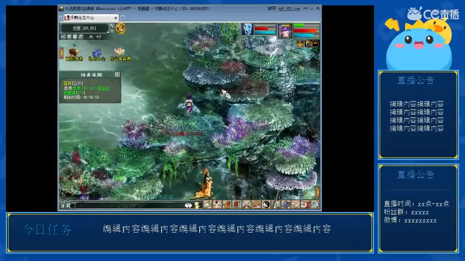
Task: Click the orange coin face toolbar icon
Action: click(256, 204)
